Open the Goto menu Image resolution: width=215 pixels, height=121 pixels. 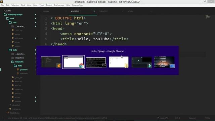click(x=35, y=5)
